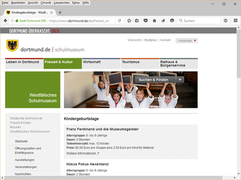Open the bookmarks list icon
Viewport: 241px width, 180px height.
coord(137,21)
